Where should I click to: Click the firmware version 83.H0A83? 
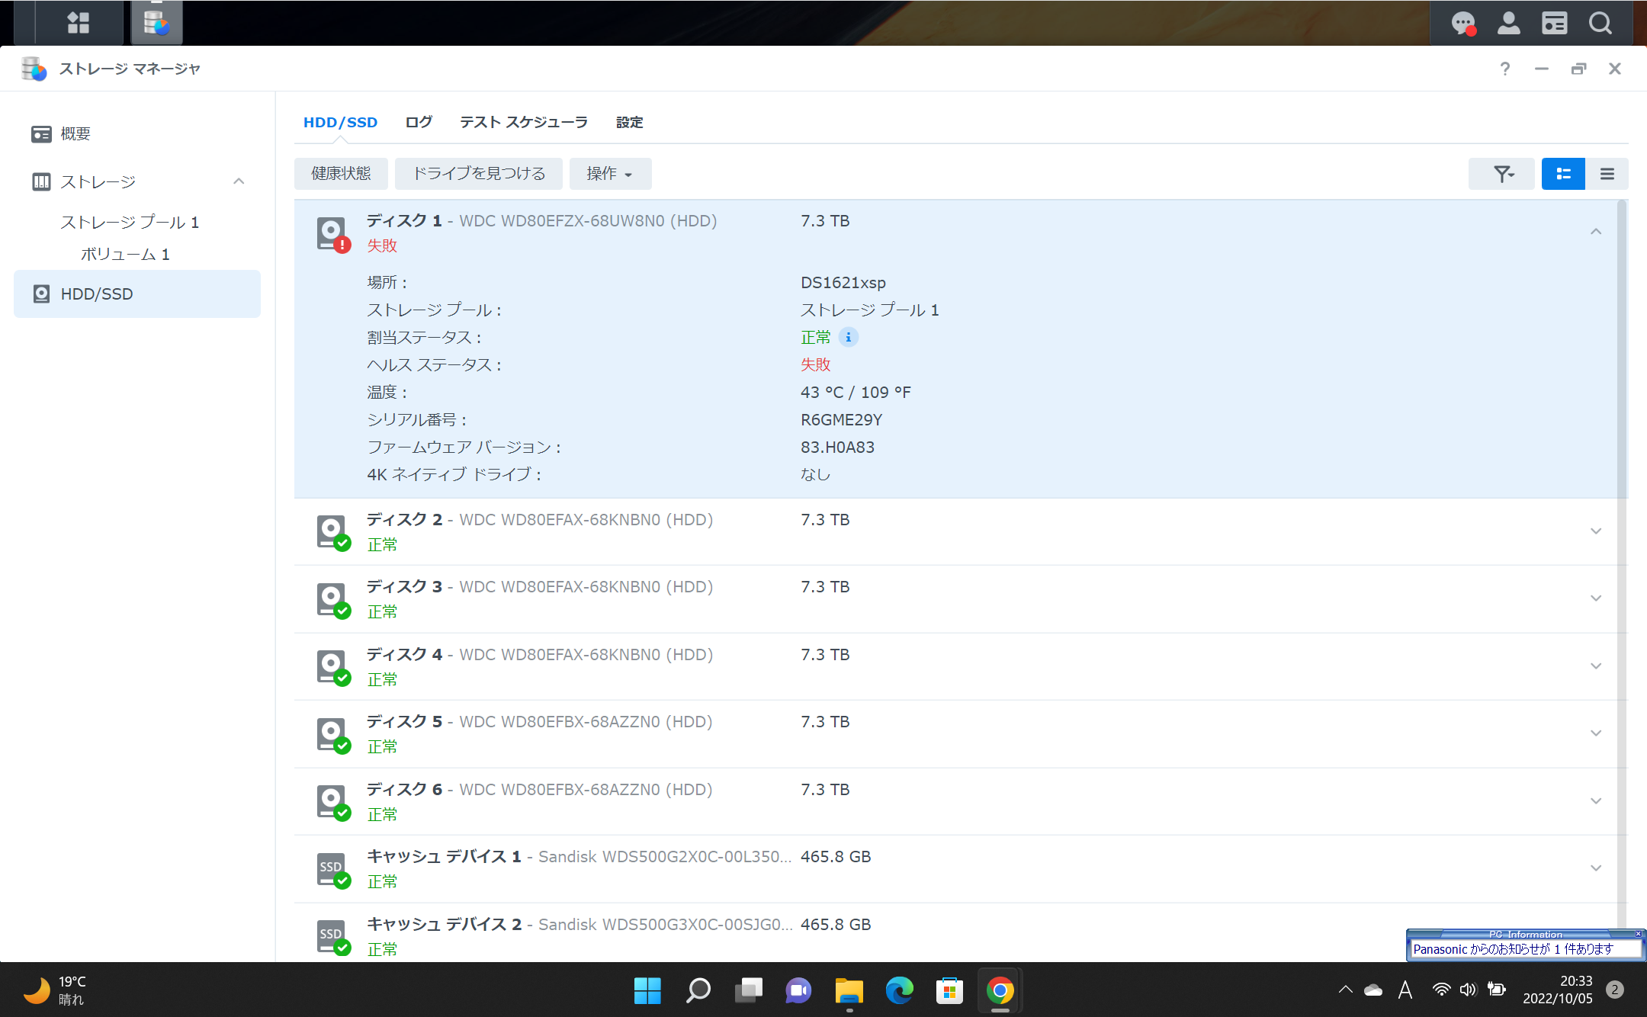point(837,447)
